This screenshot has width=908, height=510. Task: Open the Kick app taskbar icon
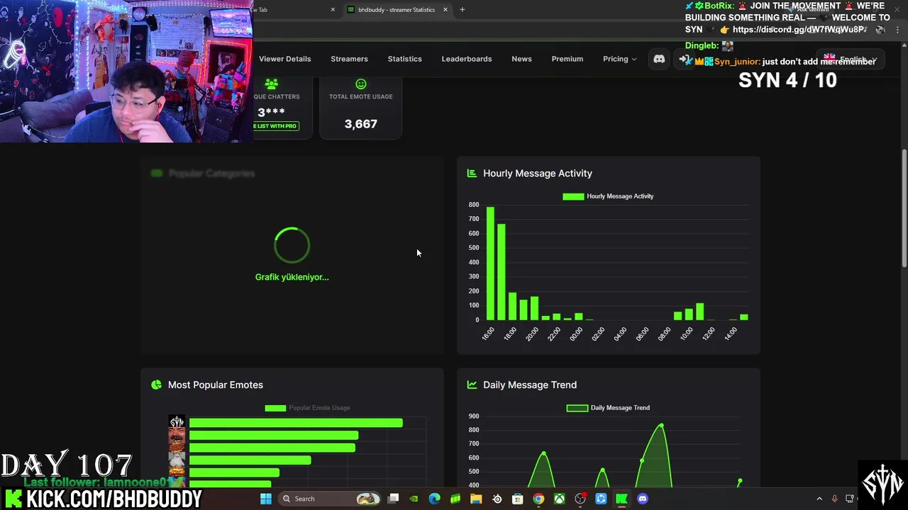pos(621,499)
